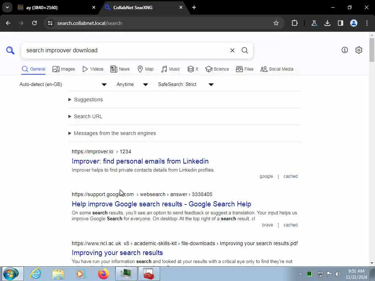Open the Auto-detect (en-GB) language dropdown
Screen dimensions: 375x281
coord(63,85)
